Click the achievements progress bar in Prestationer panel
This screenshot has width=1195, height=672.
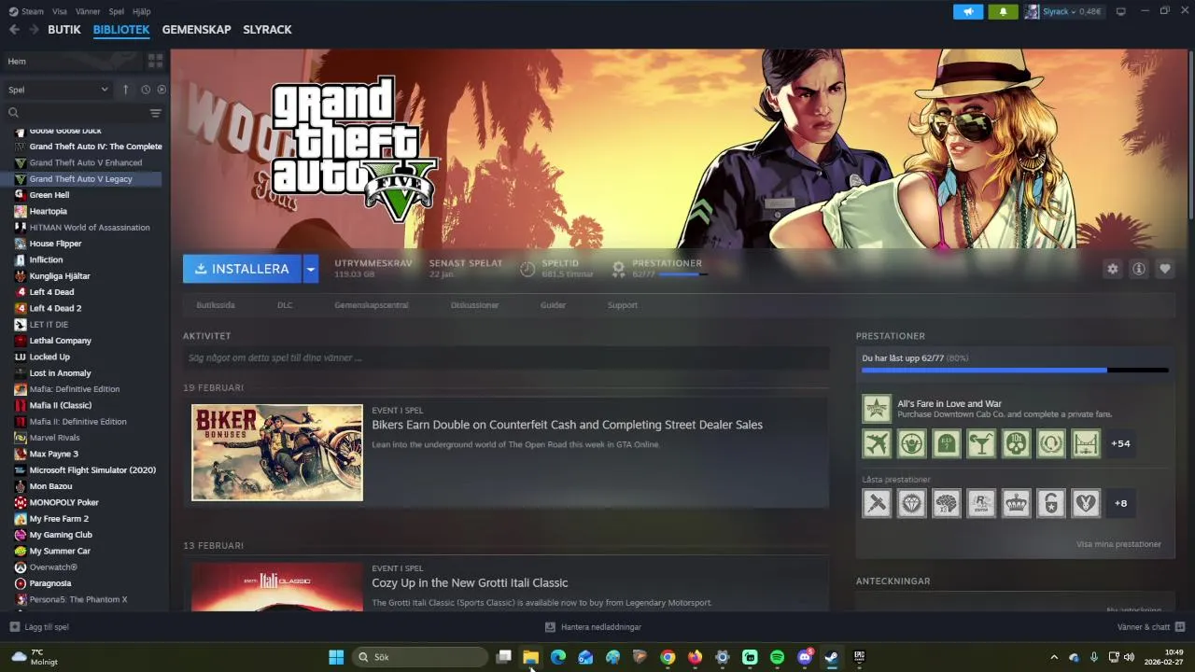click(1015, 371)
